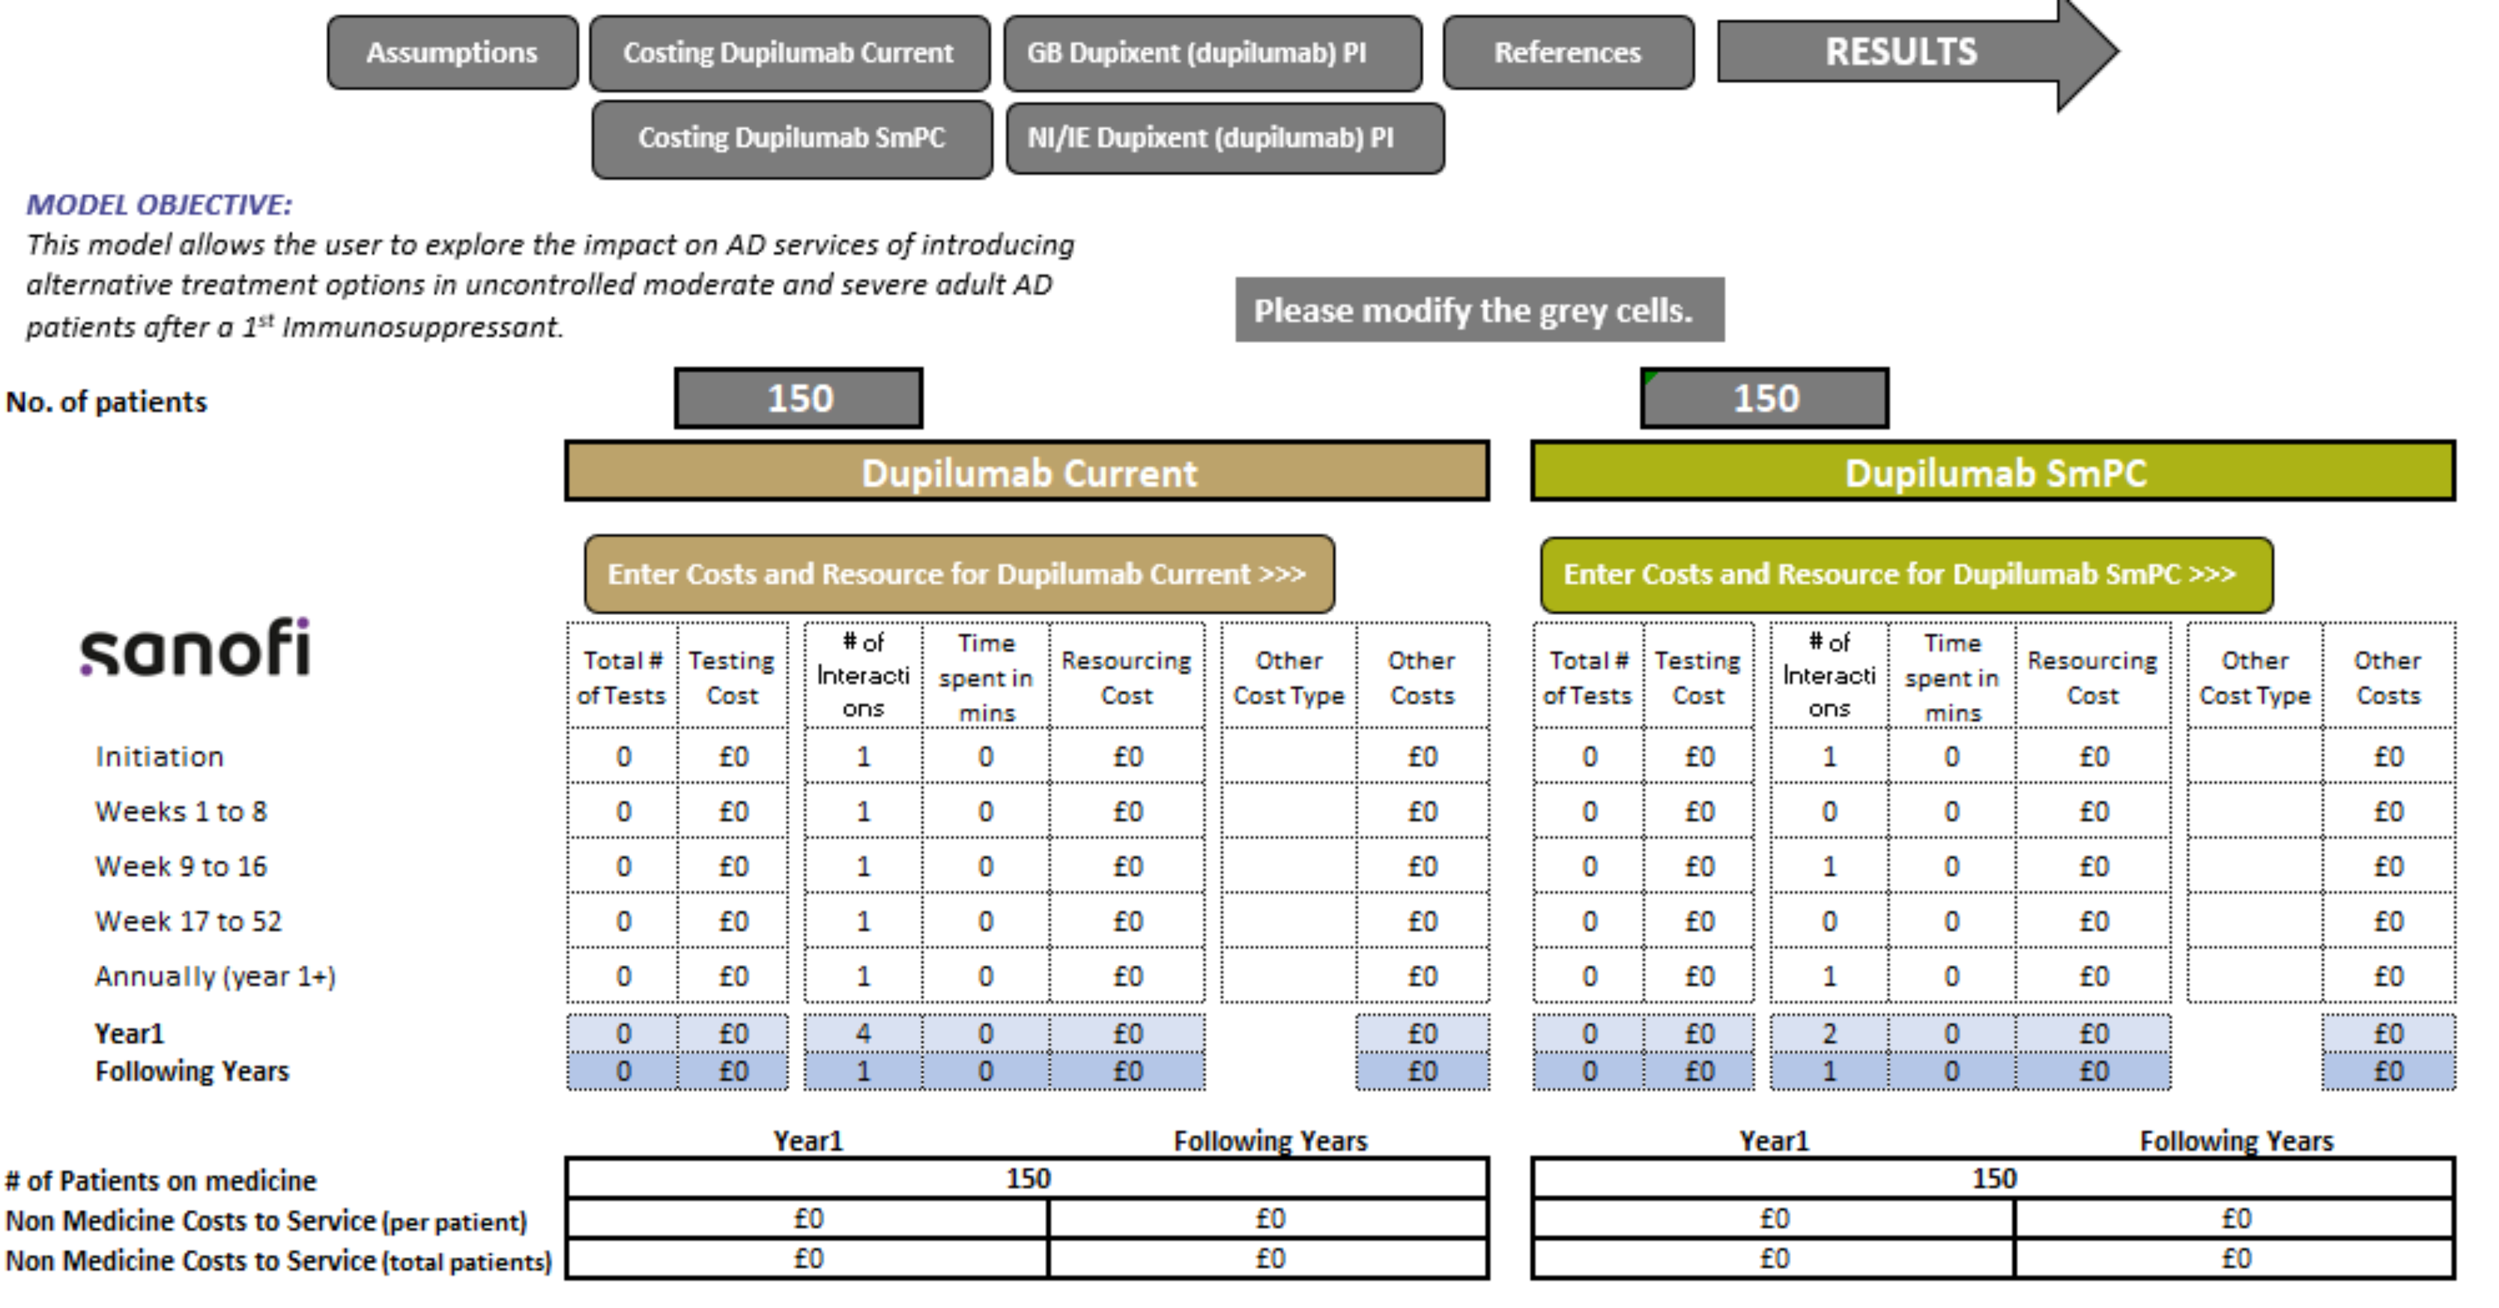Click Dupilumab Current Total # of Tests header
Viewport: 2499px width, 1308px height.
pos(622,676)
